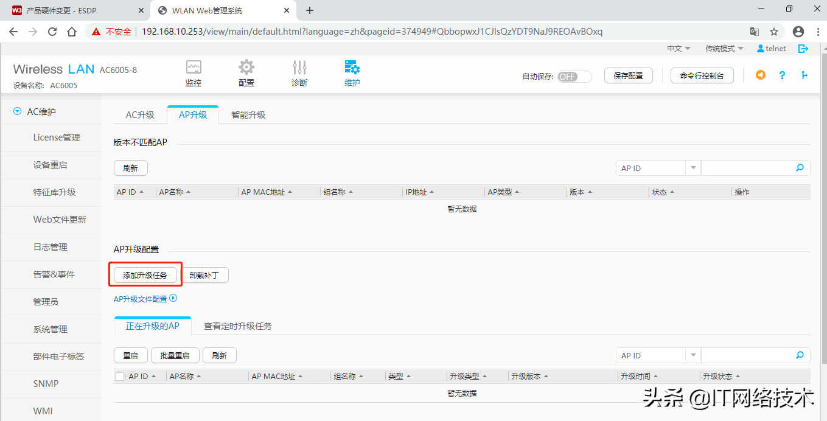827x421 pixels.
Task: Open the 中文 language dropdown
Action: (679, 49)
